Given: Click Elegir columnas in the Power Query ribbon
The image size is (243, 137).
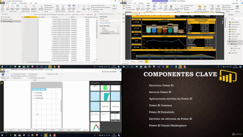Looking at the screenshot, I should coord(58,8).
